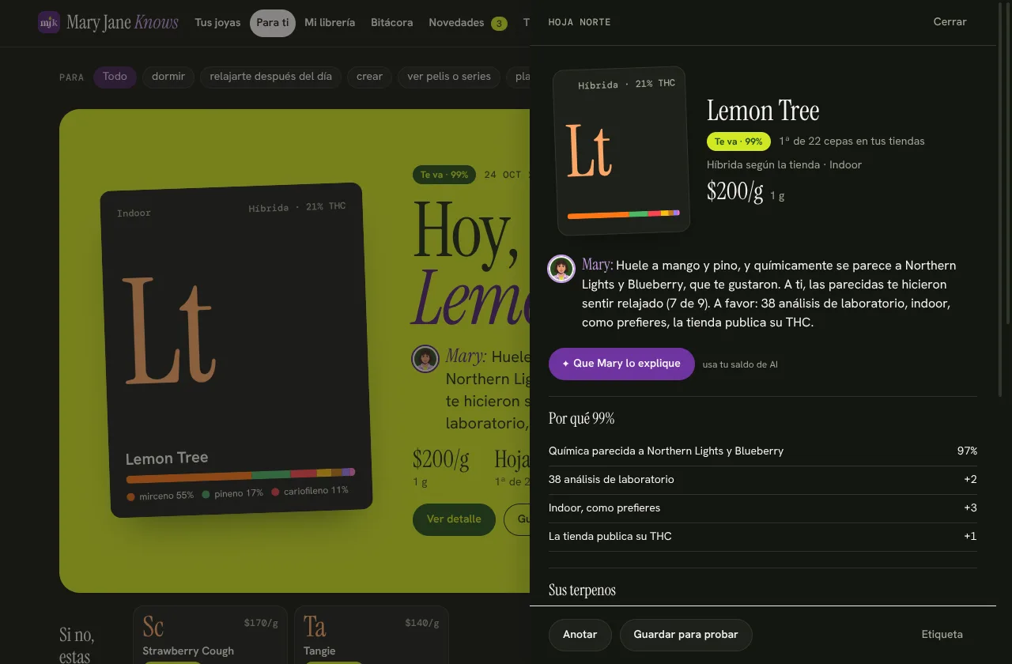Click the terpene color bar on the panel thumbnail
This screenshot has height=664, width=1012.
[624, 213]
